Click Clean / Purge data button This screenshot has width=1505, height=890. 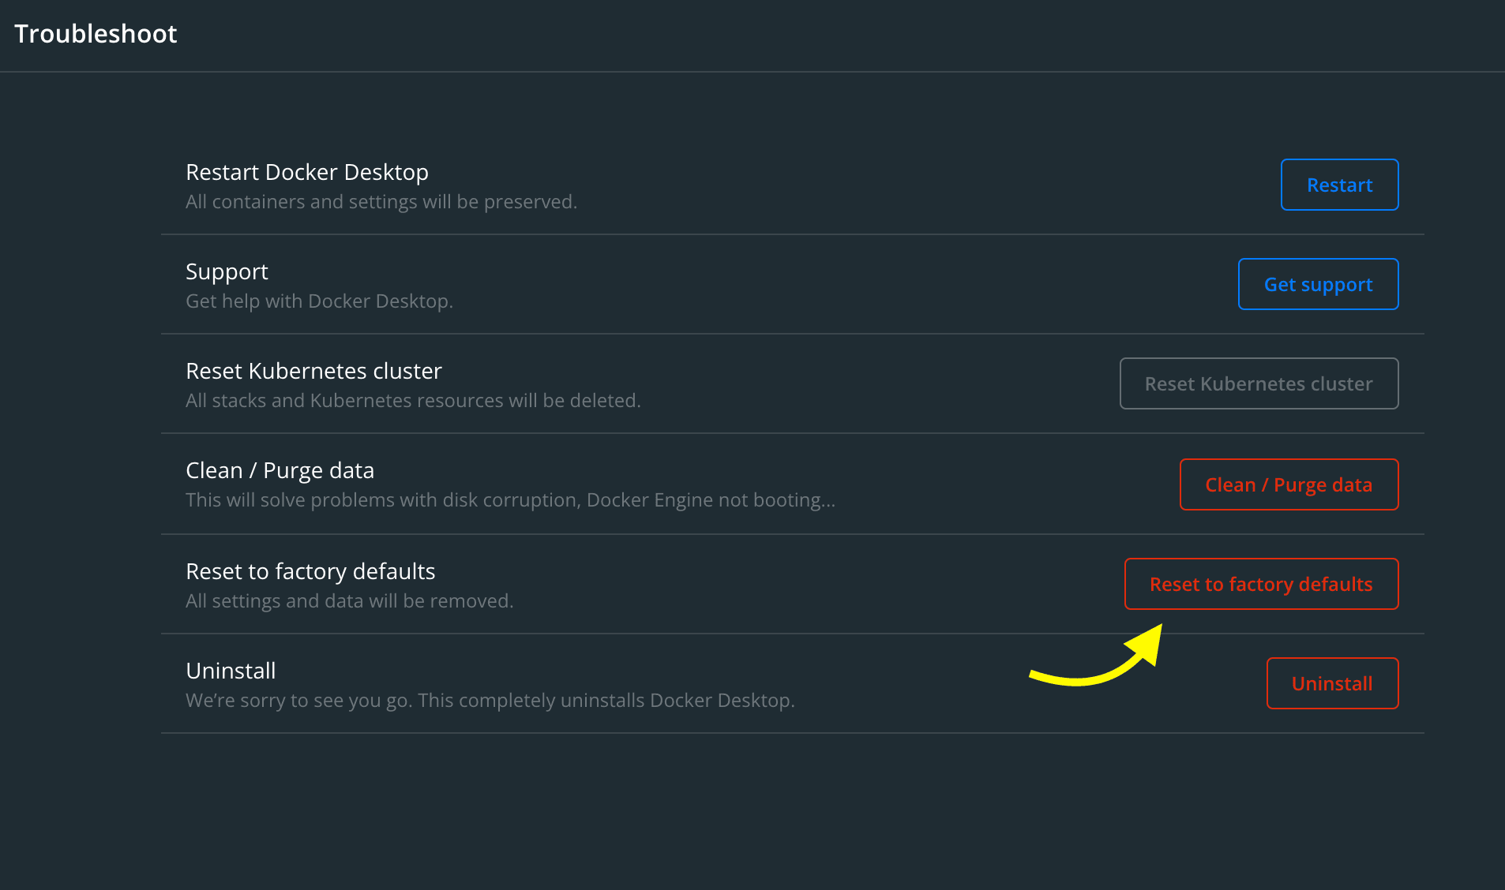(x=1289, y=484)
